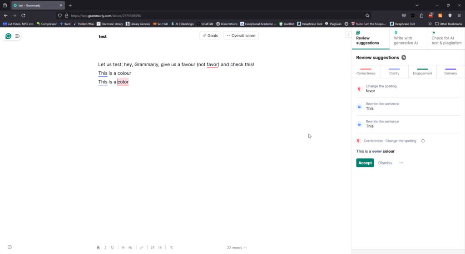Open Hidden Wiki bookmark
Screen dimensions: 465x254
coord(84,24)
